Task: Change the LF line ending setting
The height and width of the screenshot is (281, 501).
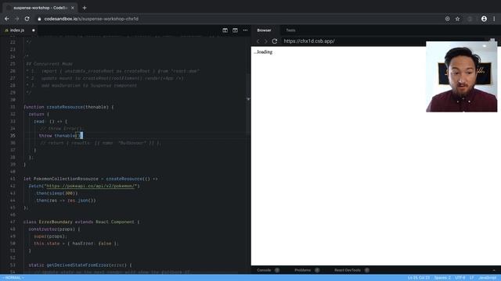Action: 471,278
